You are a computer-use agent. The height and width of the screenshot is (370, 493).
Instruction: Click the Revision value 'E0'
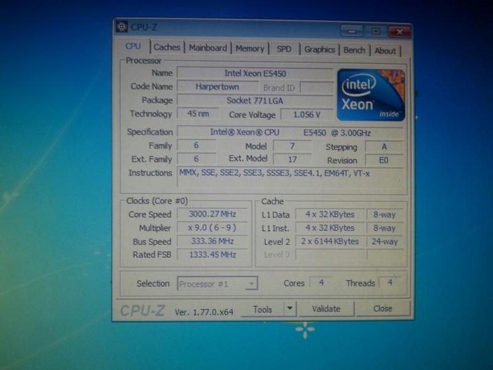(x=384, y=160)
